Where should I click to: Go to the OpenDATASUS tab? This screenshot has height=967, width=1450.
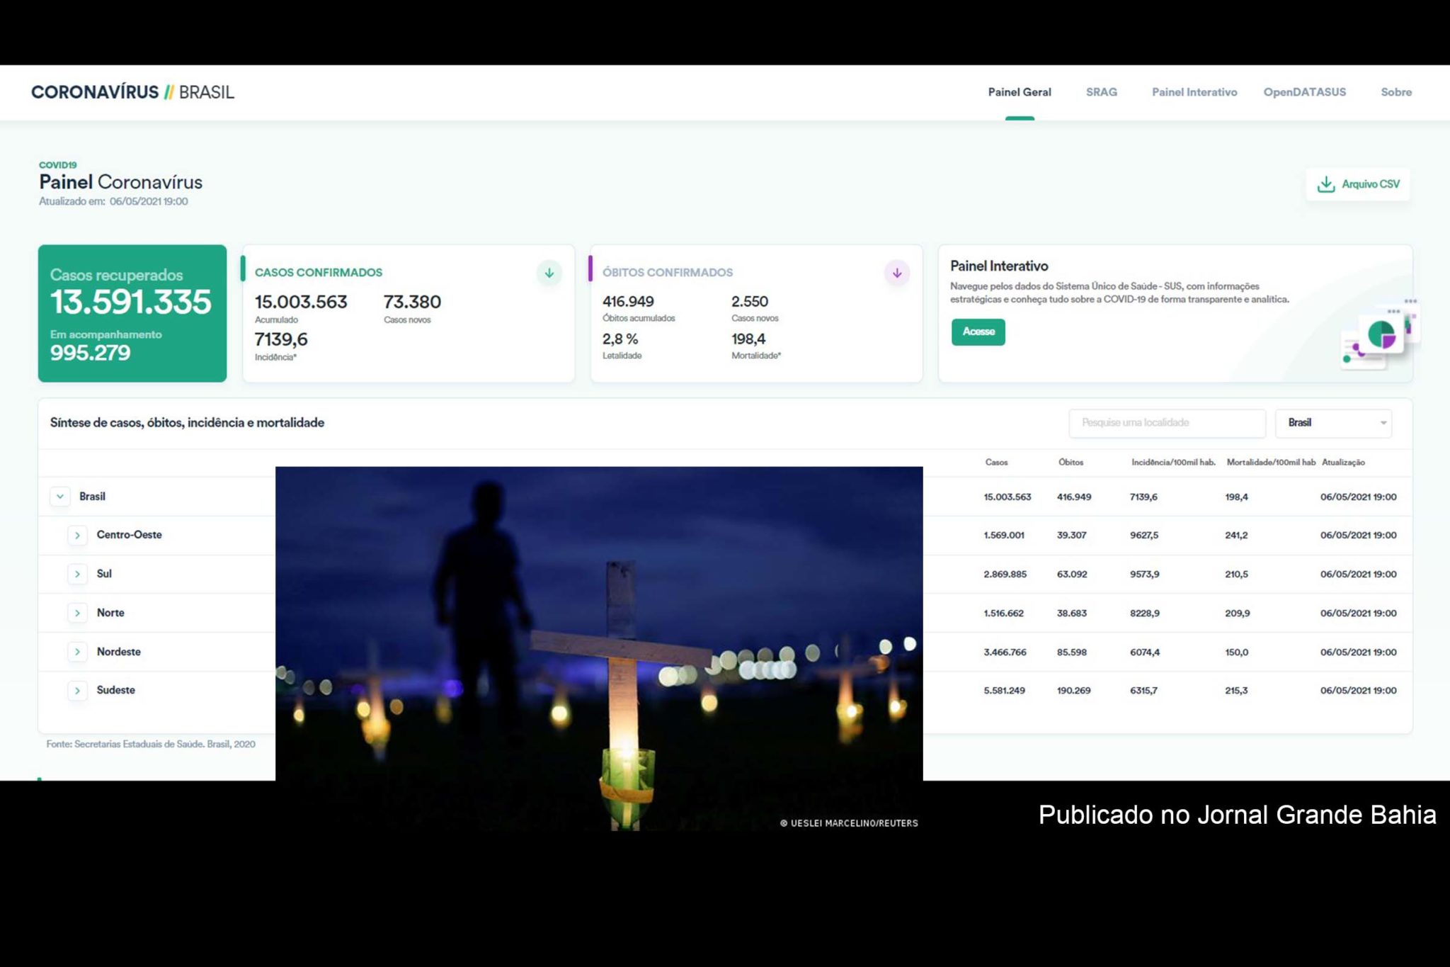click(x=1304, y=92)
